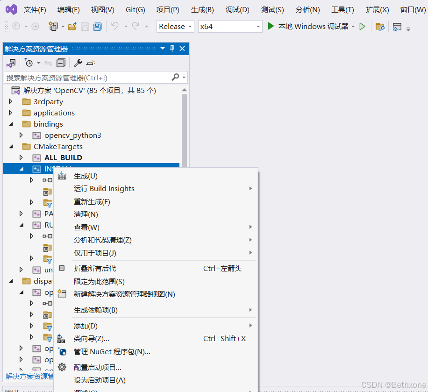Image resolution: width=428 pixels, height=392 pixels.
Task: Open the 生成依赖项(B) submenu
Action: pyautogui.click(x=156, y=310)
